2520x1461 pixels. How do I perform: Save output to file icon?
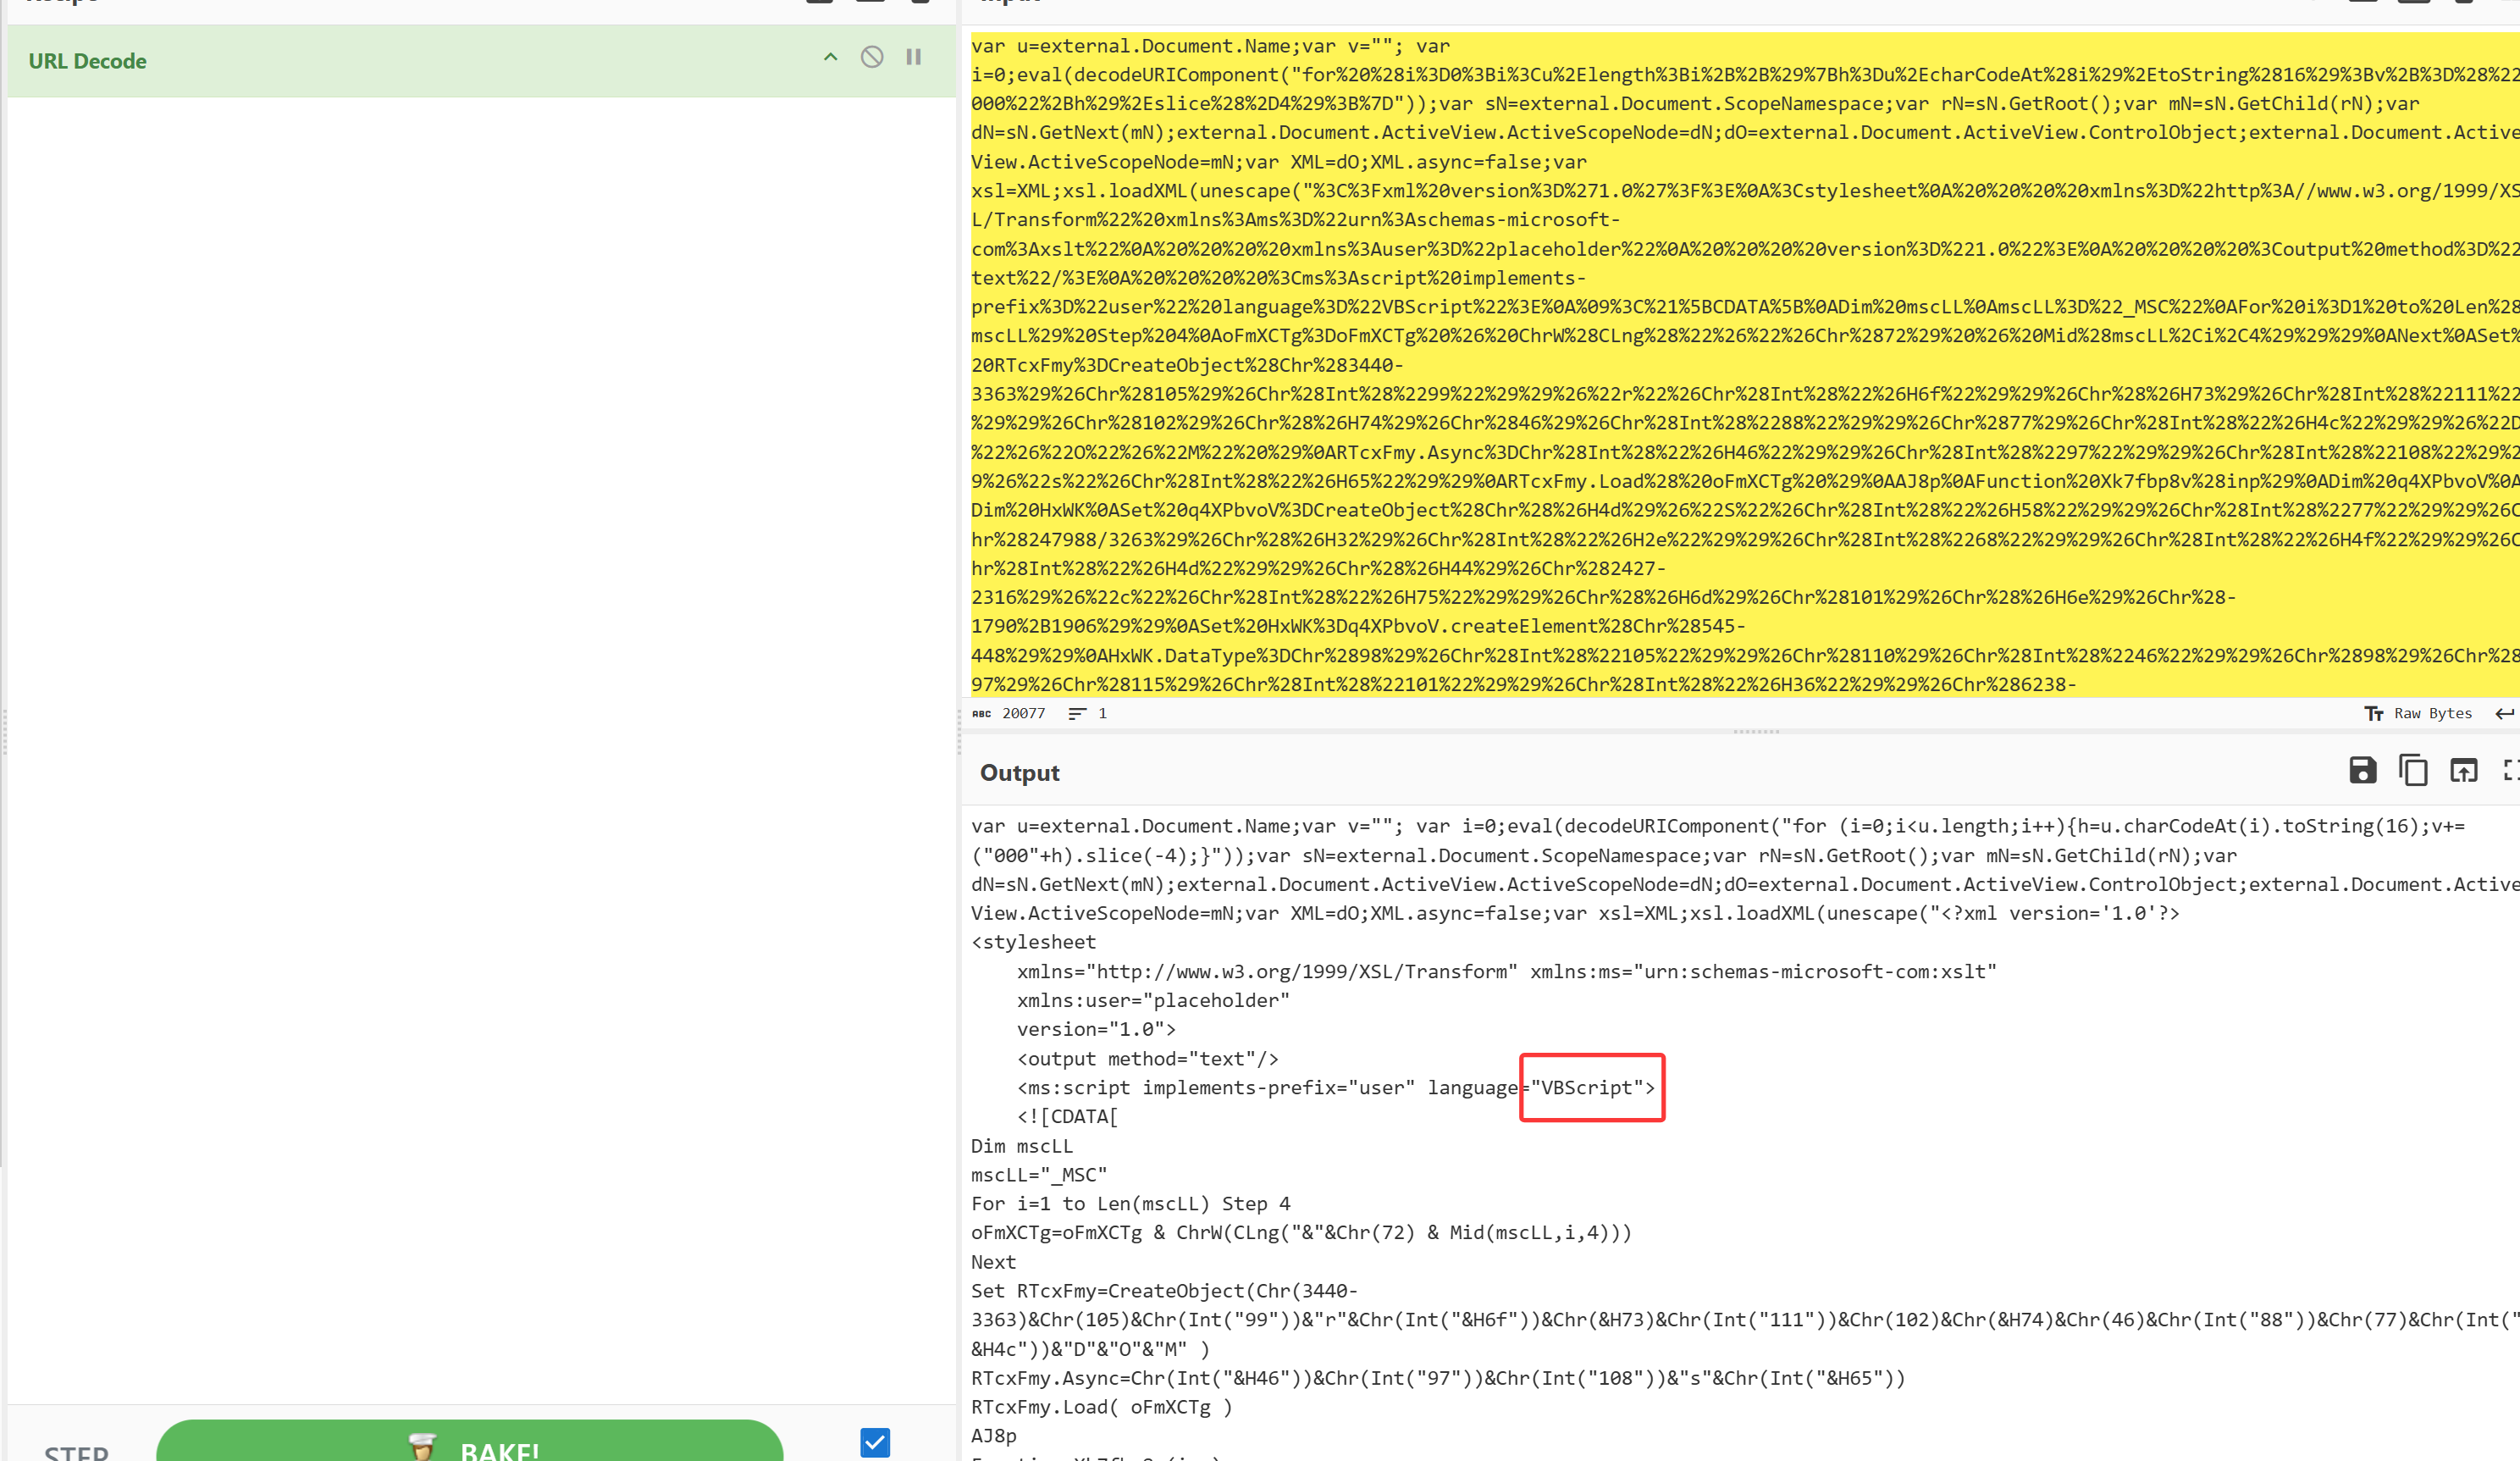pos(2362,770)
